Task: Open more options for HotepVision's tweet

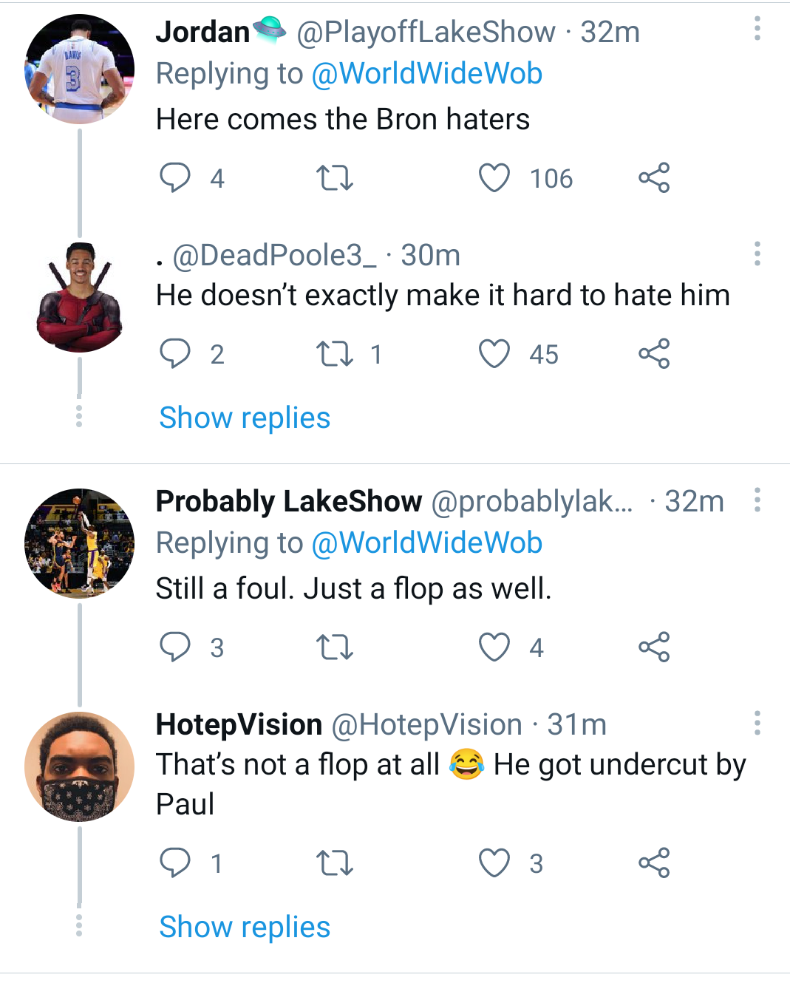Action: coord(757,723)
